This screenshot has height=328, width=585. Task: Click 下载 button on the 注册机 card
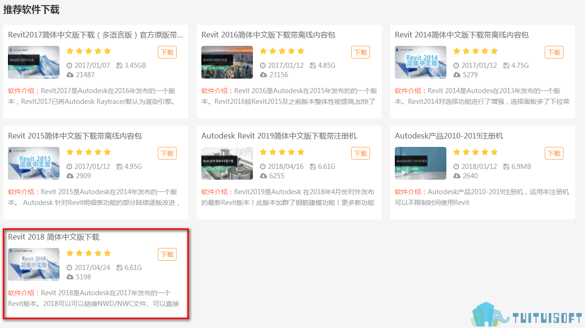click(554, 153)
